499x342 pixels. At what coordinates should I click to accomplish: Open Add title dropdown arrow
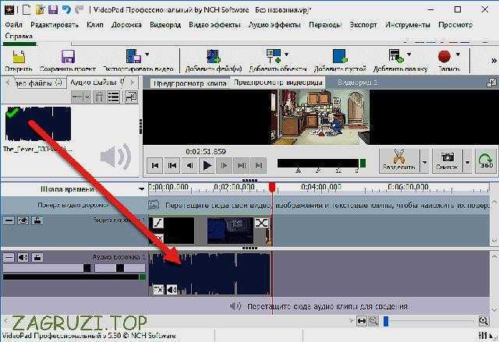(x=409, y=55)
